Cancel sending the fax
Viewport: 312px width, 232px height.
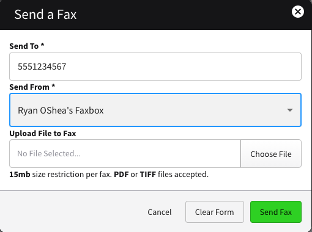point(160,212)
